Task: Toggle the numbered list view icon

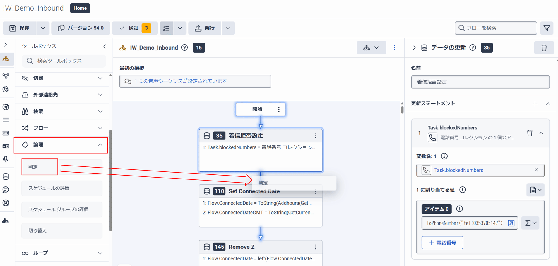Action: (x=166, y=28)
